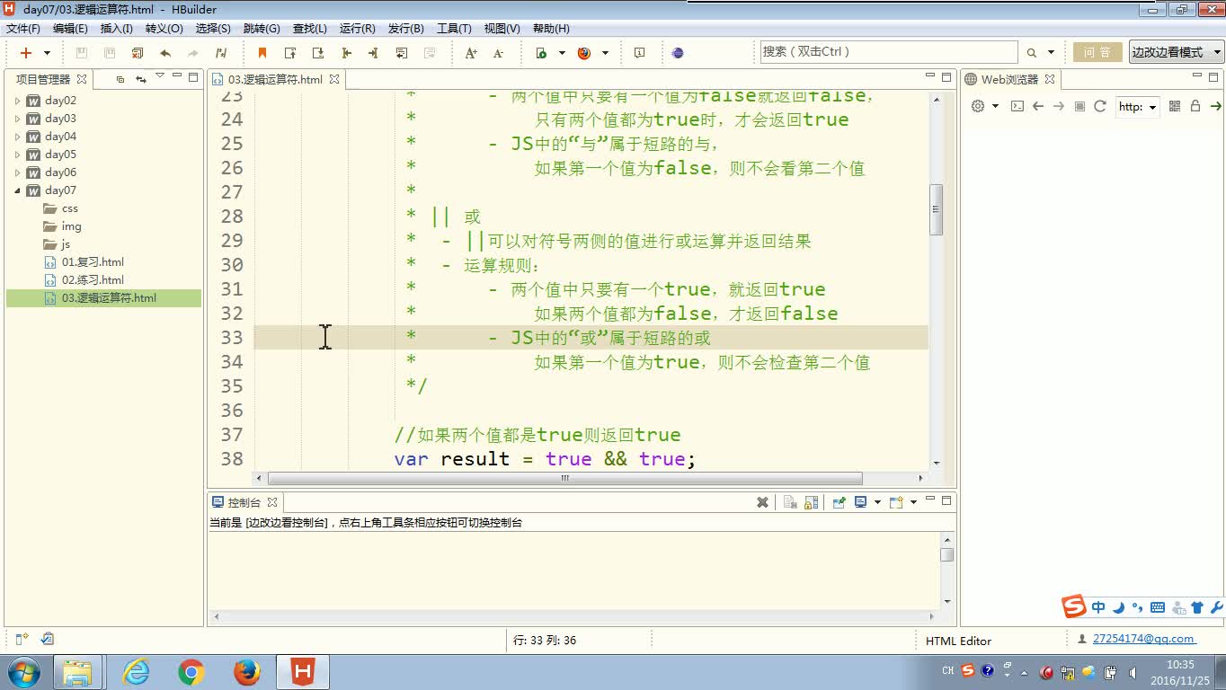Open the 工具(T) menu

tap(454, 29)
